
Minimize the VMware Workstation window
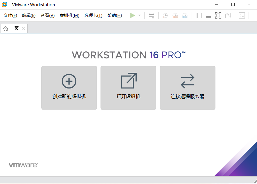(x=217, y=4)
